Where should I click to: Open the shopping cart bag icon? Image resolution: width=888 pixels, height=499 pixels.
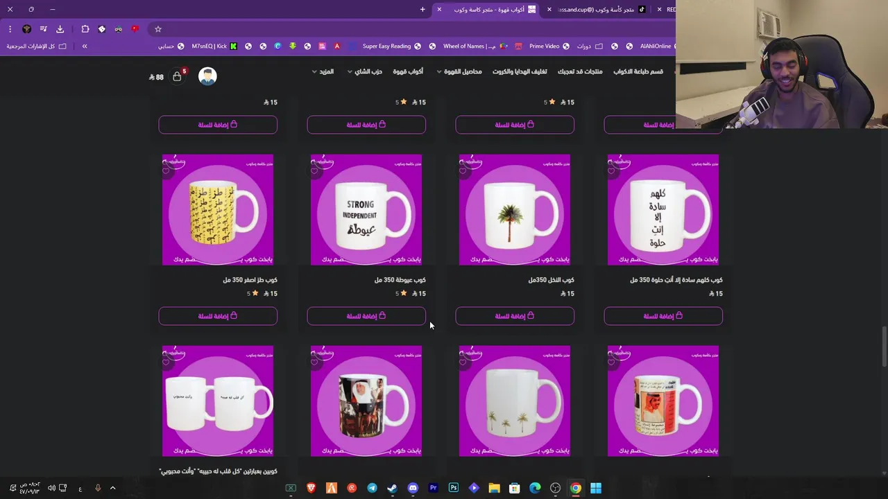tap(177, 76)
